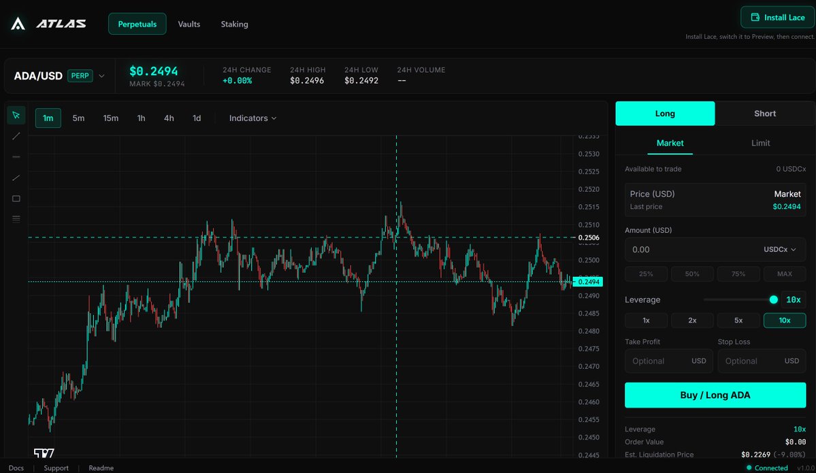Open the Readme link

(x=101, y=468)
